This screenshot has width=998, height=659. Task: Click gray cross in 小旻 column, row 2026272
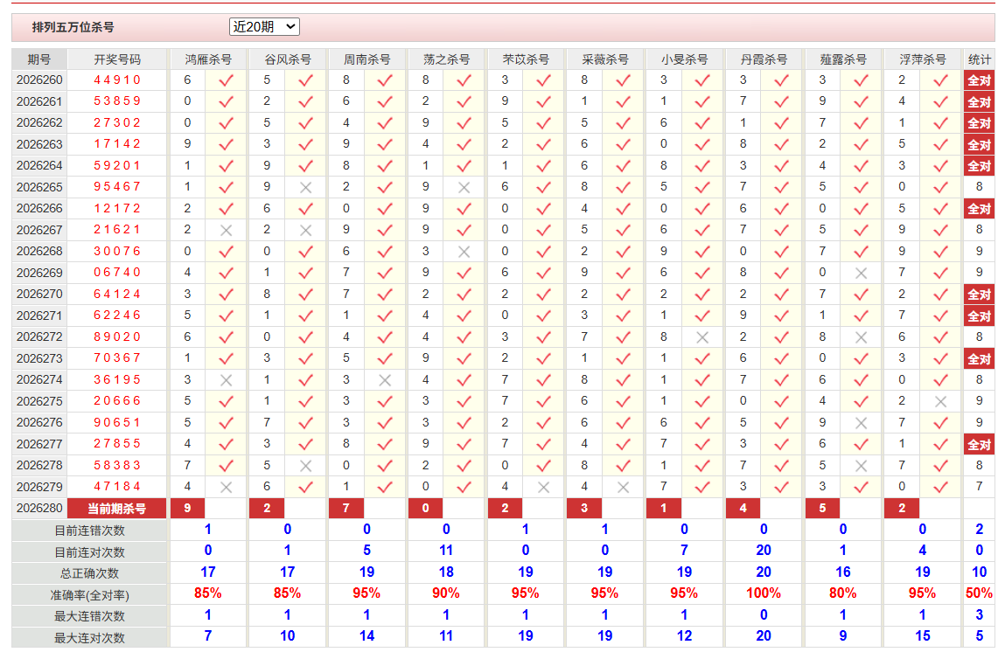(702, 337)
